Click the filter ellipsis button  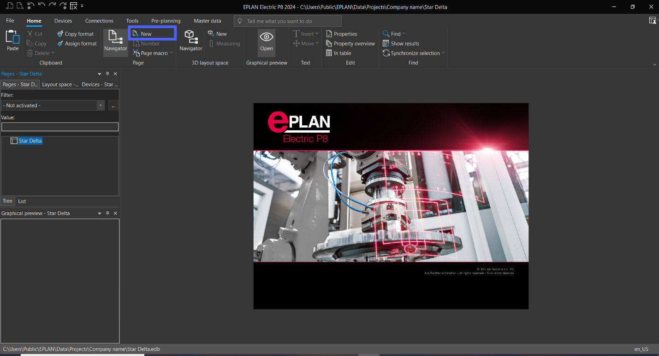tap(113, 105)
